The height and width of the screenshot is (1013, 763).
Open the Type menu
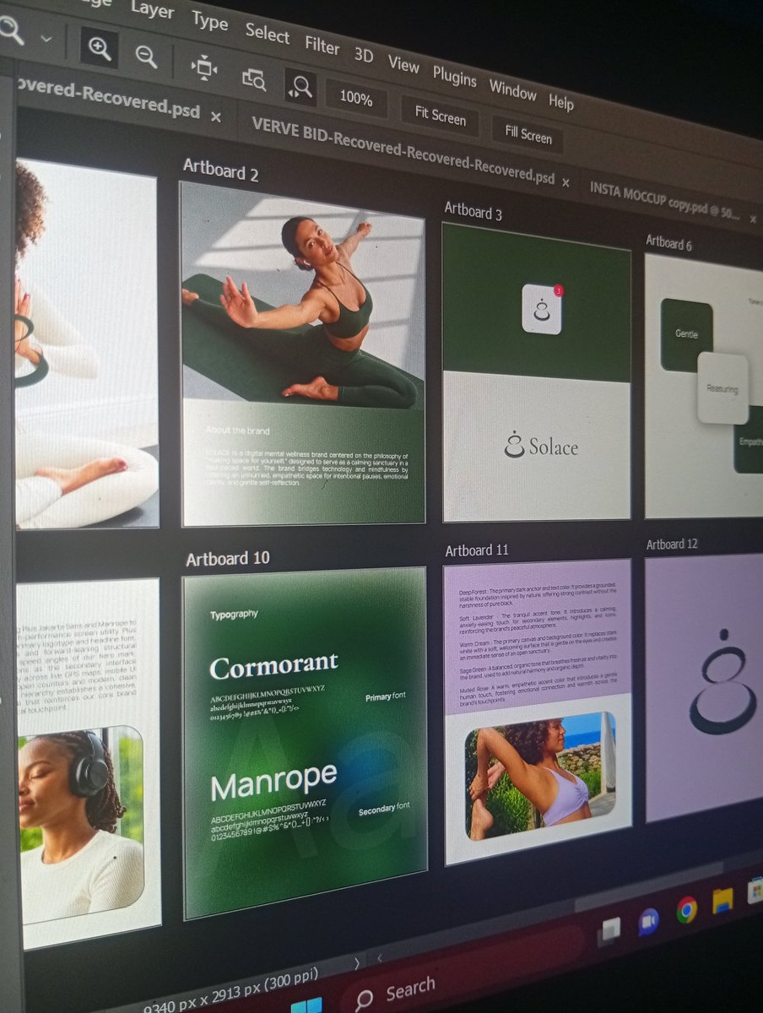[x=209, y=21]
